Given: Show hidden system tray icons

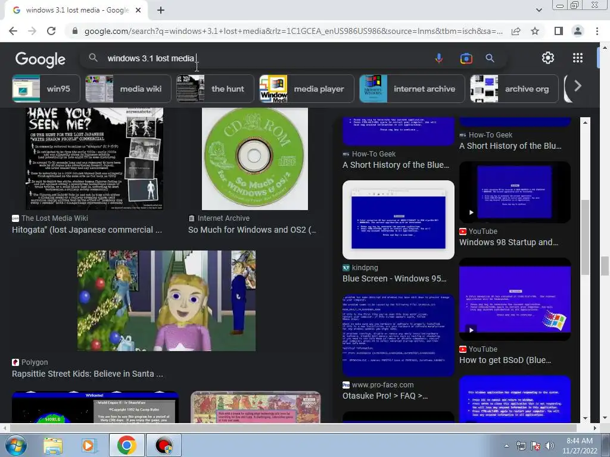Looking at the screenshot, I should coord(506,446).
